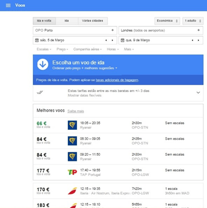The width and height of the screenshot is (207, 208).
Task: Open departure date calendar icon
Action: point(37,40)
